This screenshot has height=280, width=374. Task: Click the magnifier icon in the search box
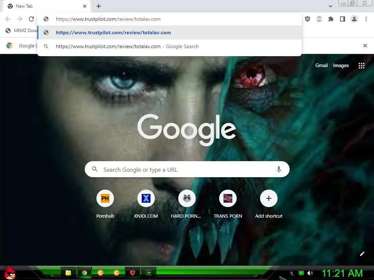coord(95,169)
